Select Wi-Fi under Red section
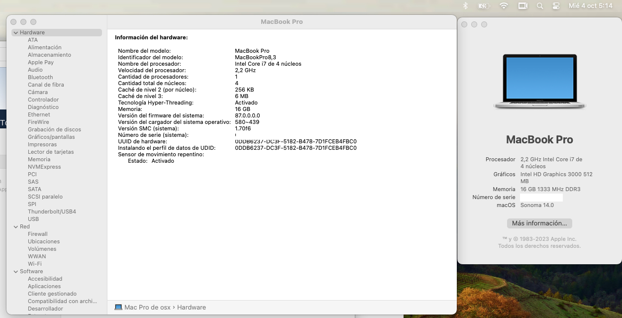Viewport: 622px width, 318px height. [35, 264]
